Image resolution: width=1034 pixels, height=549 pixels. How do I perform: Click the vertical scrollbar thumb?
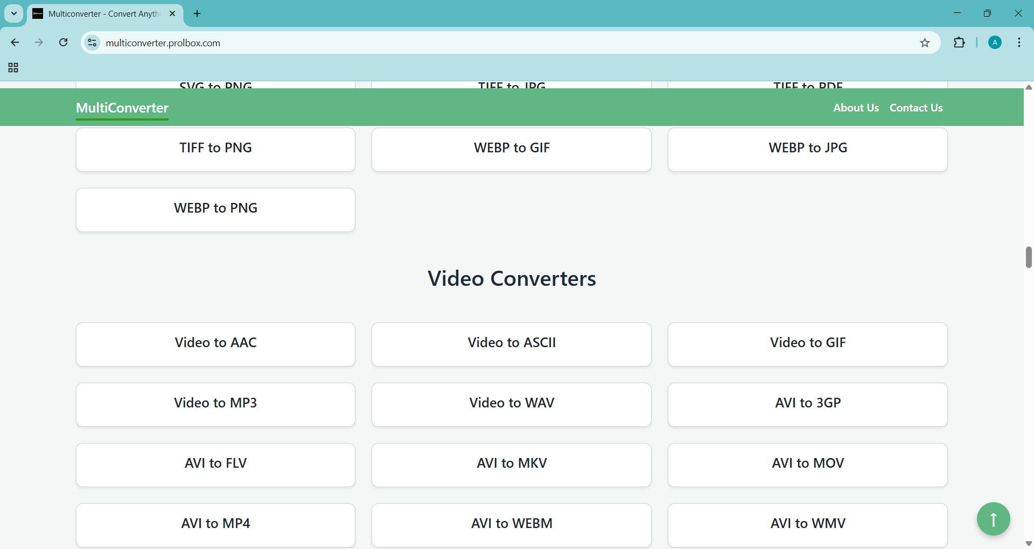[x=1029, y=257]
